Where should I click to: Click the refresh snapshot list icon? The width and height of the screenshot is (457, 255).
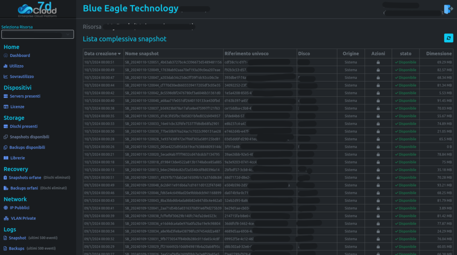(x=449, y=38)
